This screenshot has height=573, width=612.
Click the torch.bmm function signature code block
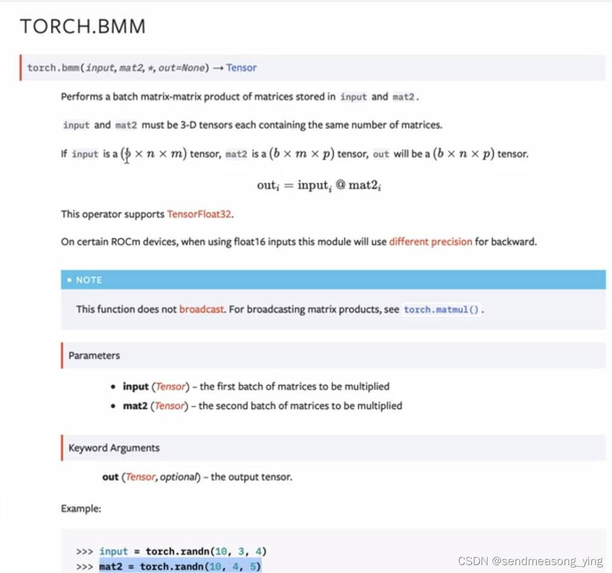(121, 68)
